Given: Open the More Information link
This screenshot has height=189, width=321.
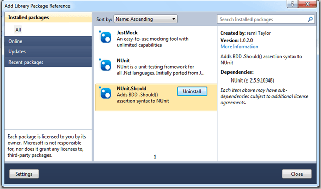Looking at the screenshot, I should pos(239,47).
